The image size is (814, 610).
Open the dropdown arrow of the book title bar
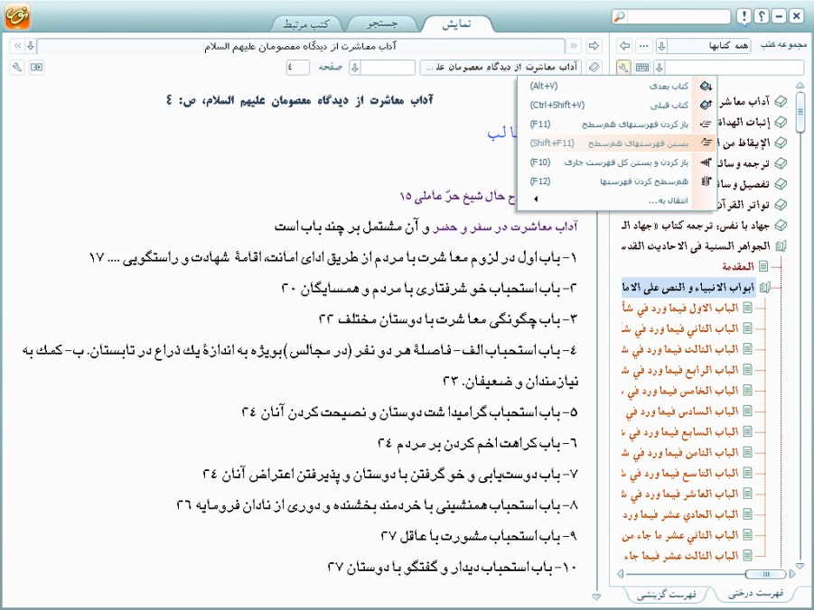(x=31, y=46)
